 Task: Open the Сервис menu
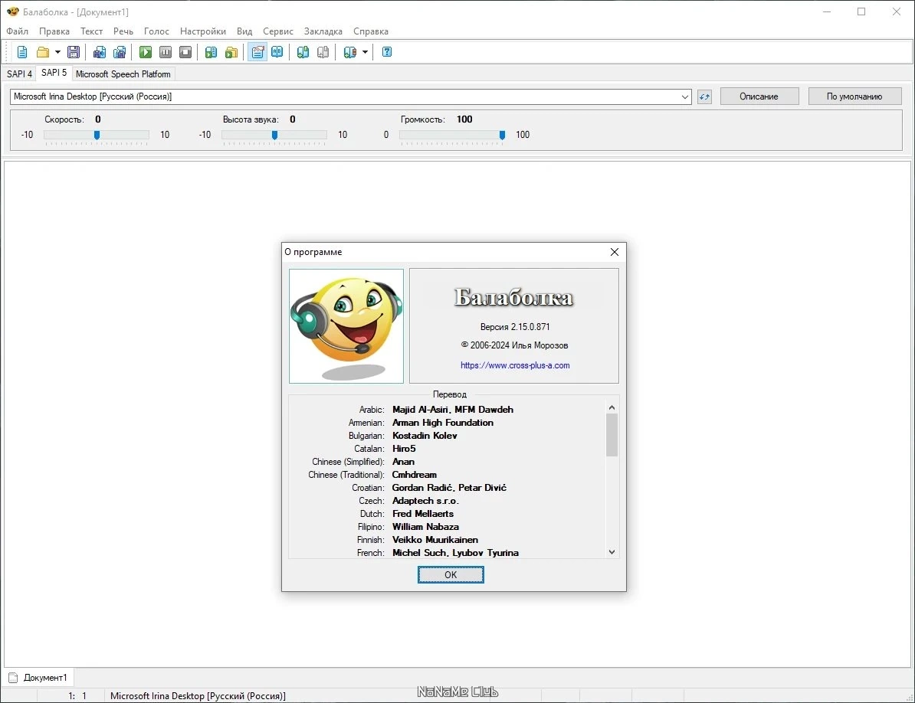(x=277, y=31)
